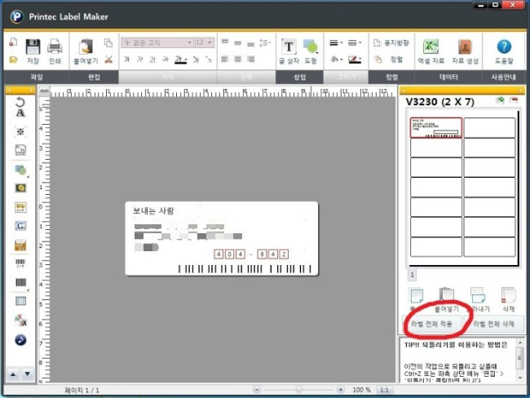Open help with the 도움말 question mark icon

(x=504, y=51)
